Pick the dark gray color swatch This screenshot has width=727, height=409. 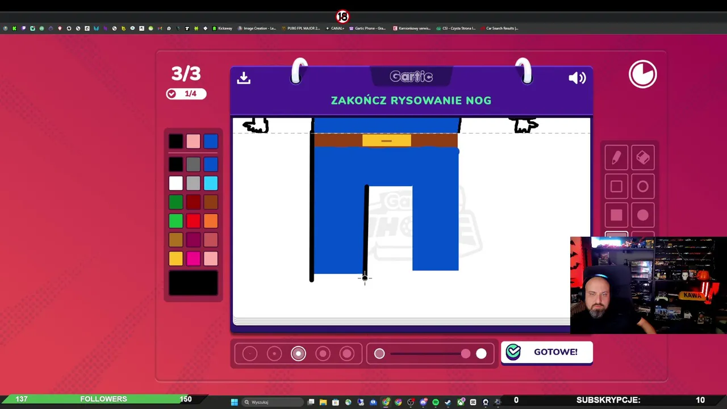tap(193, 165)
